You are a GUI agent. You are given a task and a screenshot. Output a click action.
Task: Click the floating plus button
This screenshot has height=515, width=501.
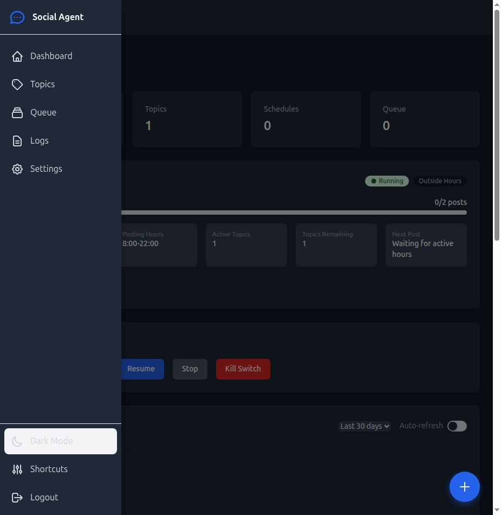pyautogui.click(x=464, y=487)
